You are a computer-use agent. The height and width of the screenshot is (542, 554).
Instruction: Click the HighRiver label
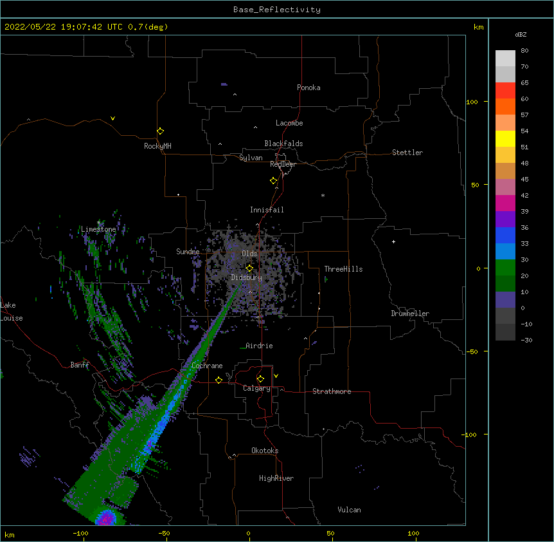pos(276,478)
